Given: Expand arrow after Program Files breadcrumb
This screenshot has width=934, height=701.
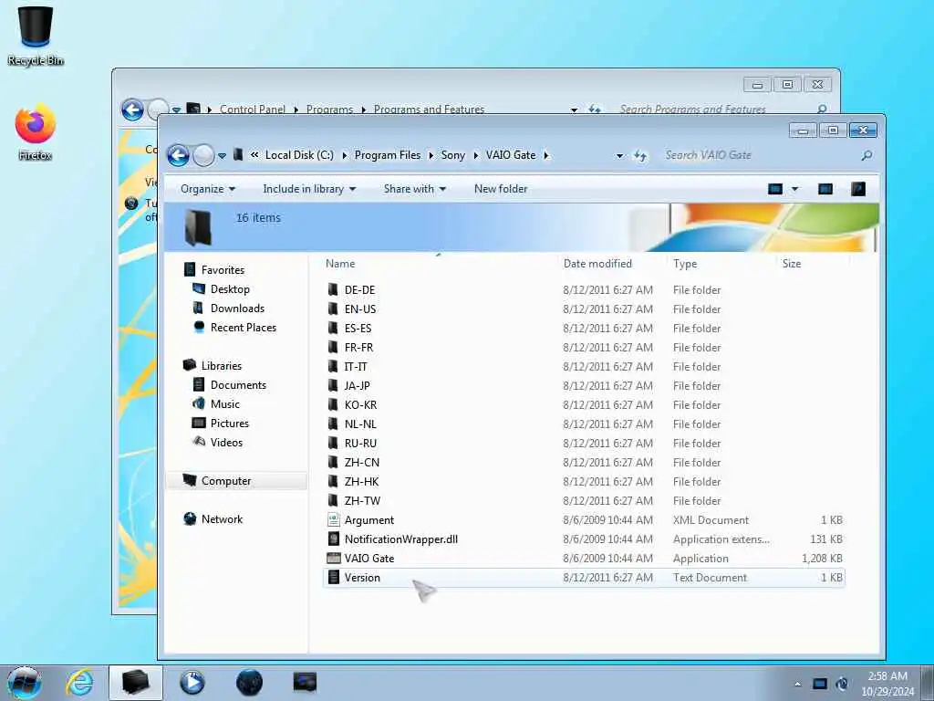Looking at the screenshot, I should click(x=431, y=155).
